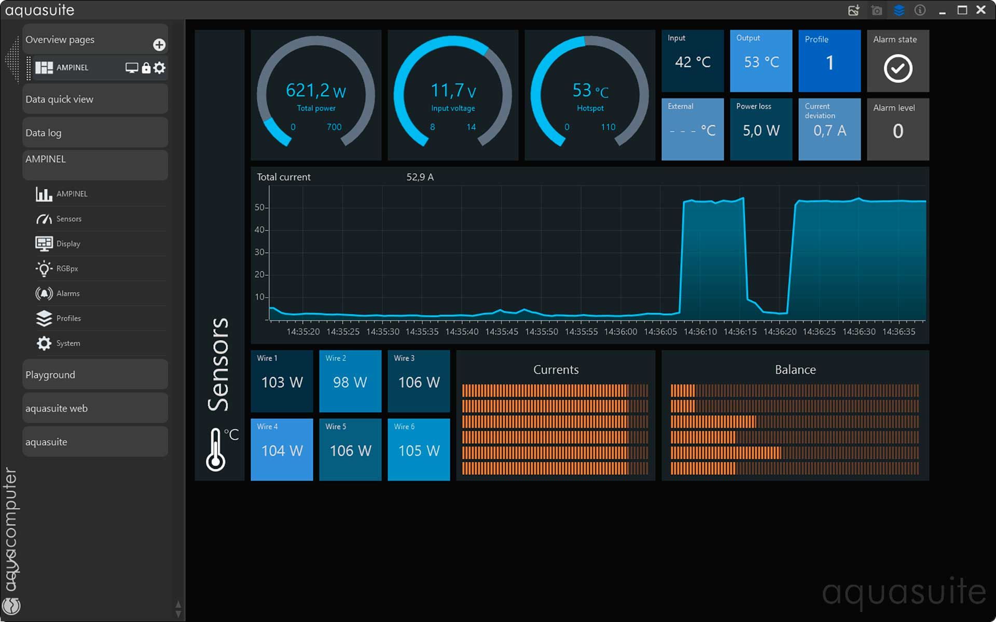This screenshot has width=996, height=622.
Task: Click the desktop mode monitor icon
Action: pyautogui.click(x=132, y=68)
